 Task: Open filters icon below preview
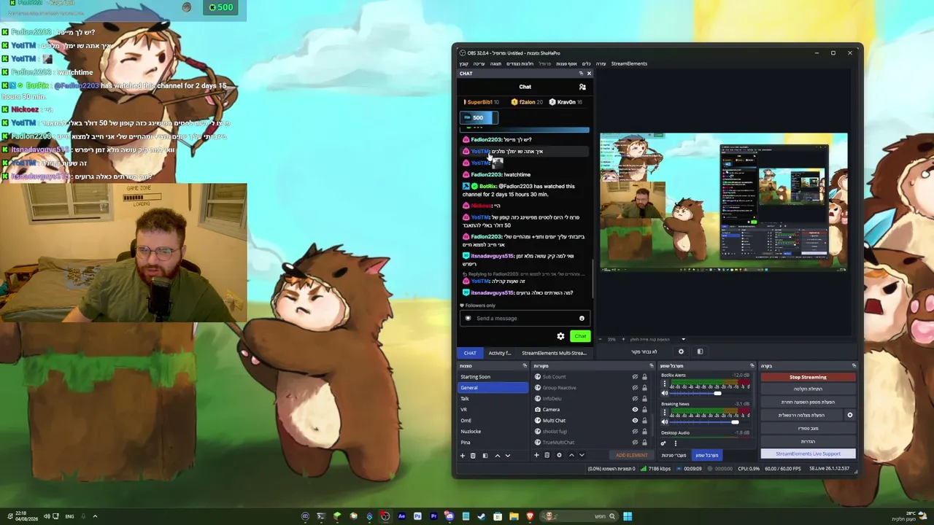700,351
